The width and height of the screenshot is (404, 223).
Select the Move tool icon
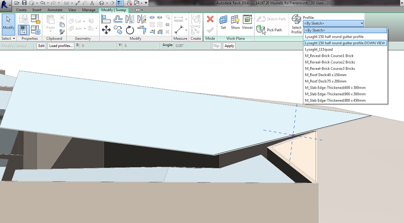[106, 30]
